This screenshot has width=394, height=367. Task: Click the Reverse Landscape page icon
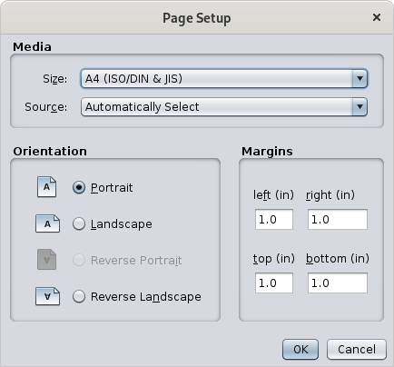click(x=47, y=296)
